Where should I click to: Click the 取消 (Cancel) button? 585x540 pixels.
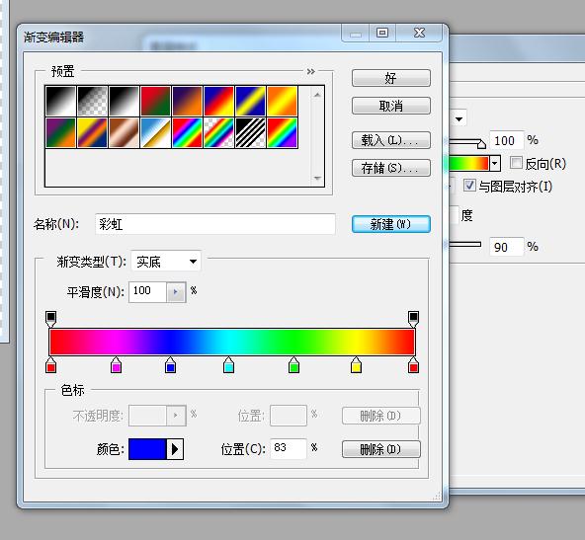point(391,106)
